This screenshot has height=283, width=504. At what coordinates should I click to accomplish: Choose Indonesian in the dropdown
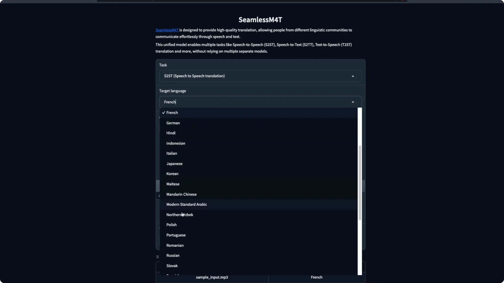tap(176, 143)
